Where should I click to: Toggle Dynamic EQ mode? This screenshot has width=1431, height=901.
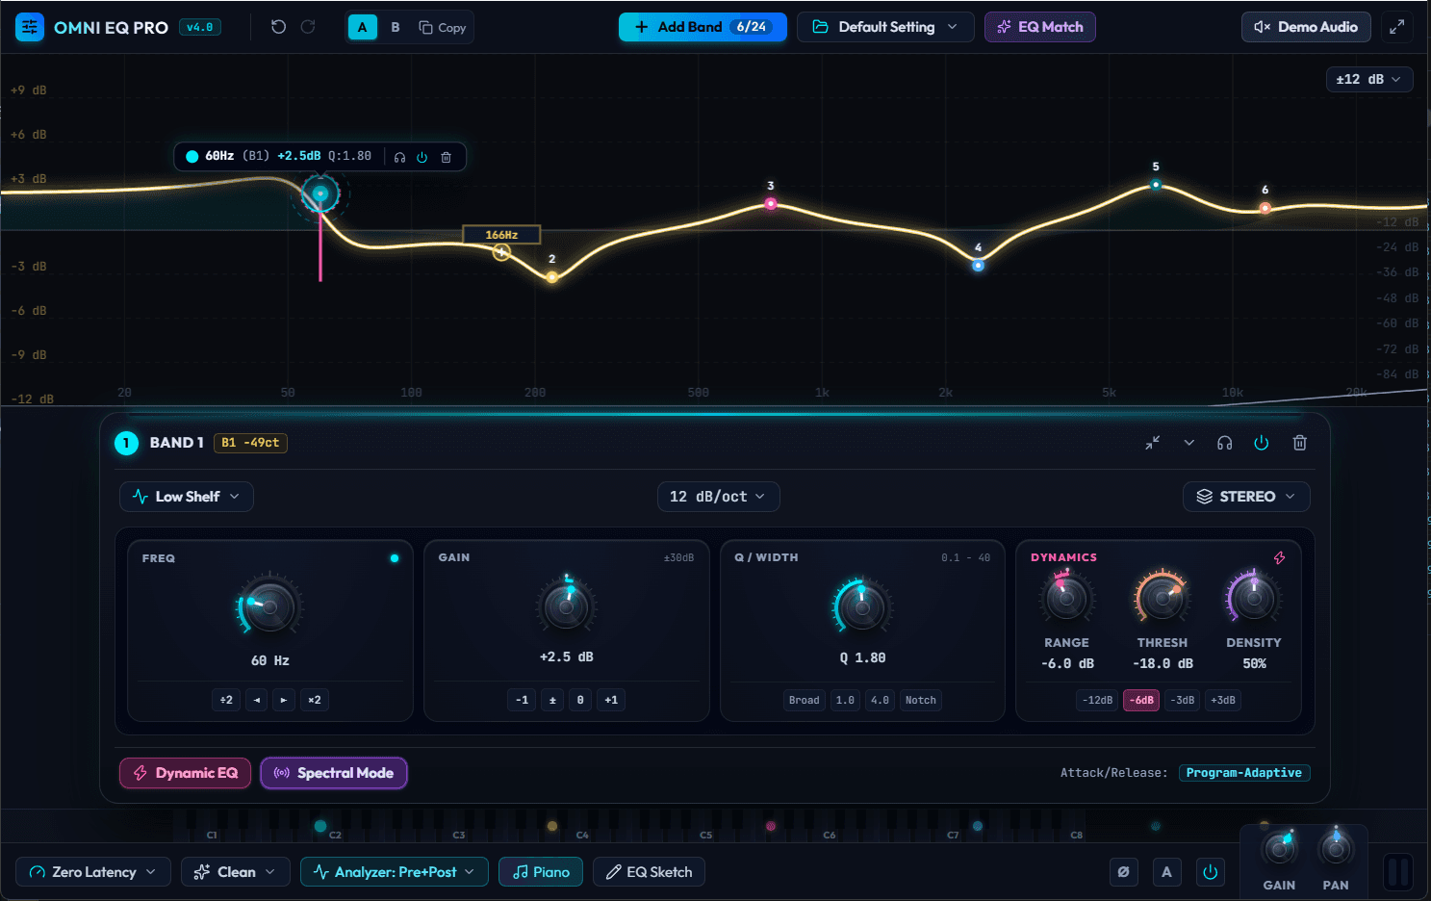click(x=185, y=773)
